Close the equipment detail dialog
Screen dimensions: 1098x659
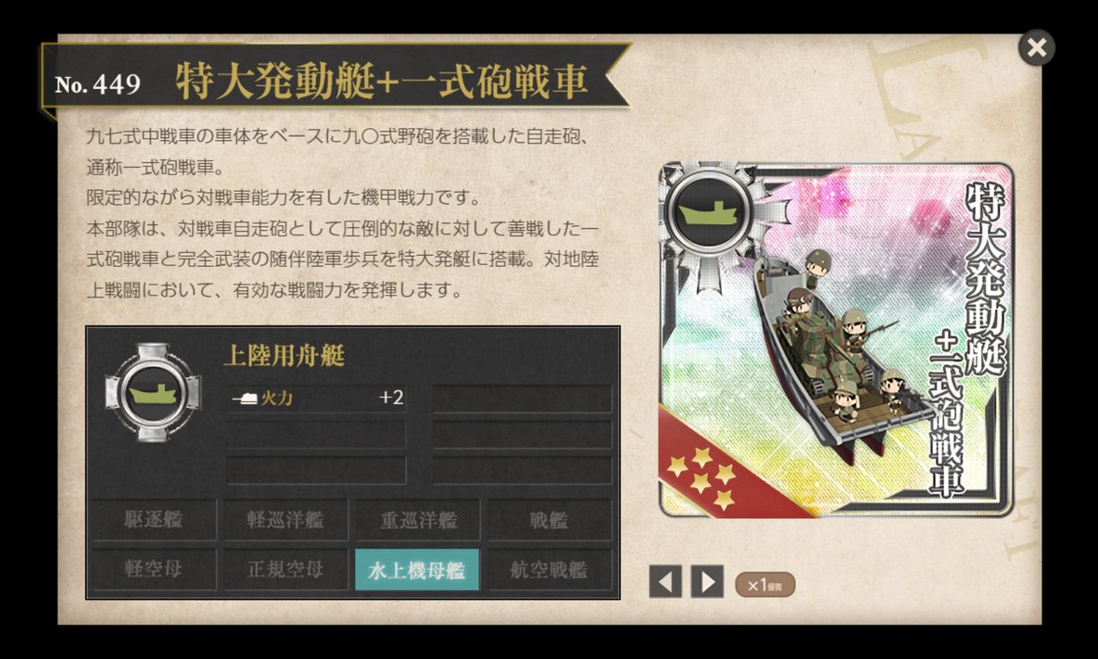coord(1036,47)
